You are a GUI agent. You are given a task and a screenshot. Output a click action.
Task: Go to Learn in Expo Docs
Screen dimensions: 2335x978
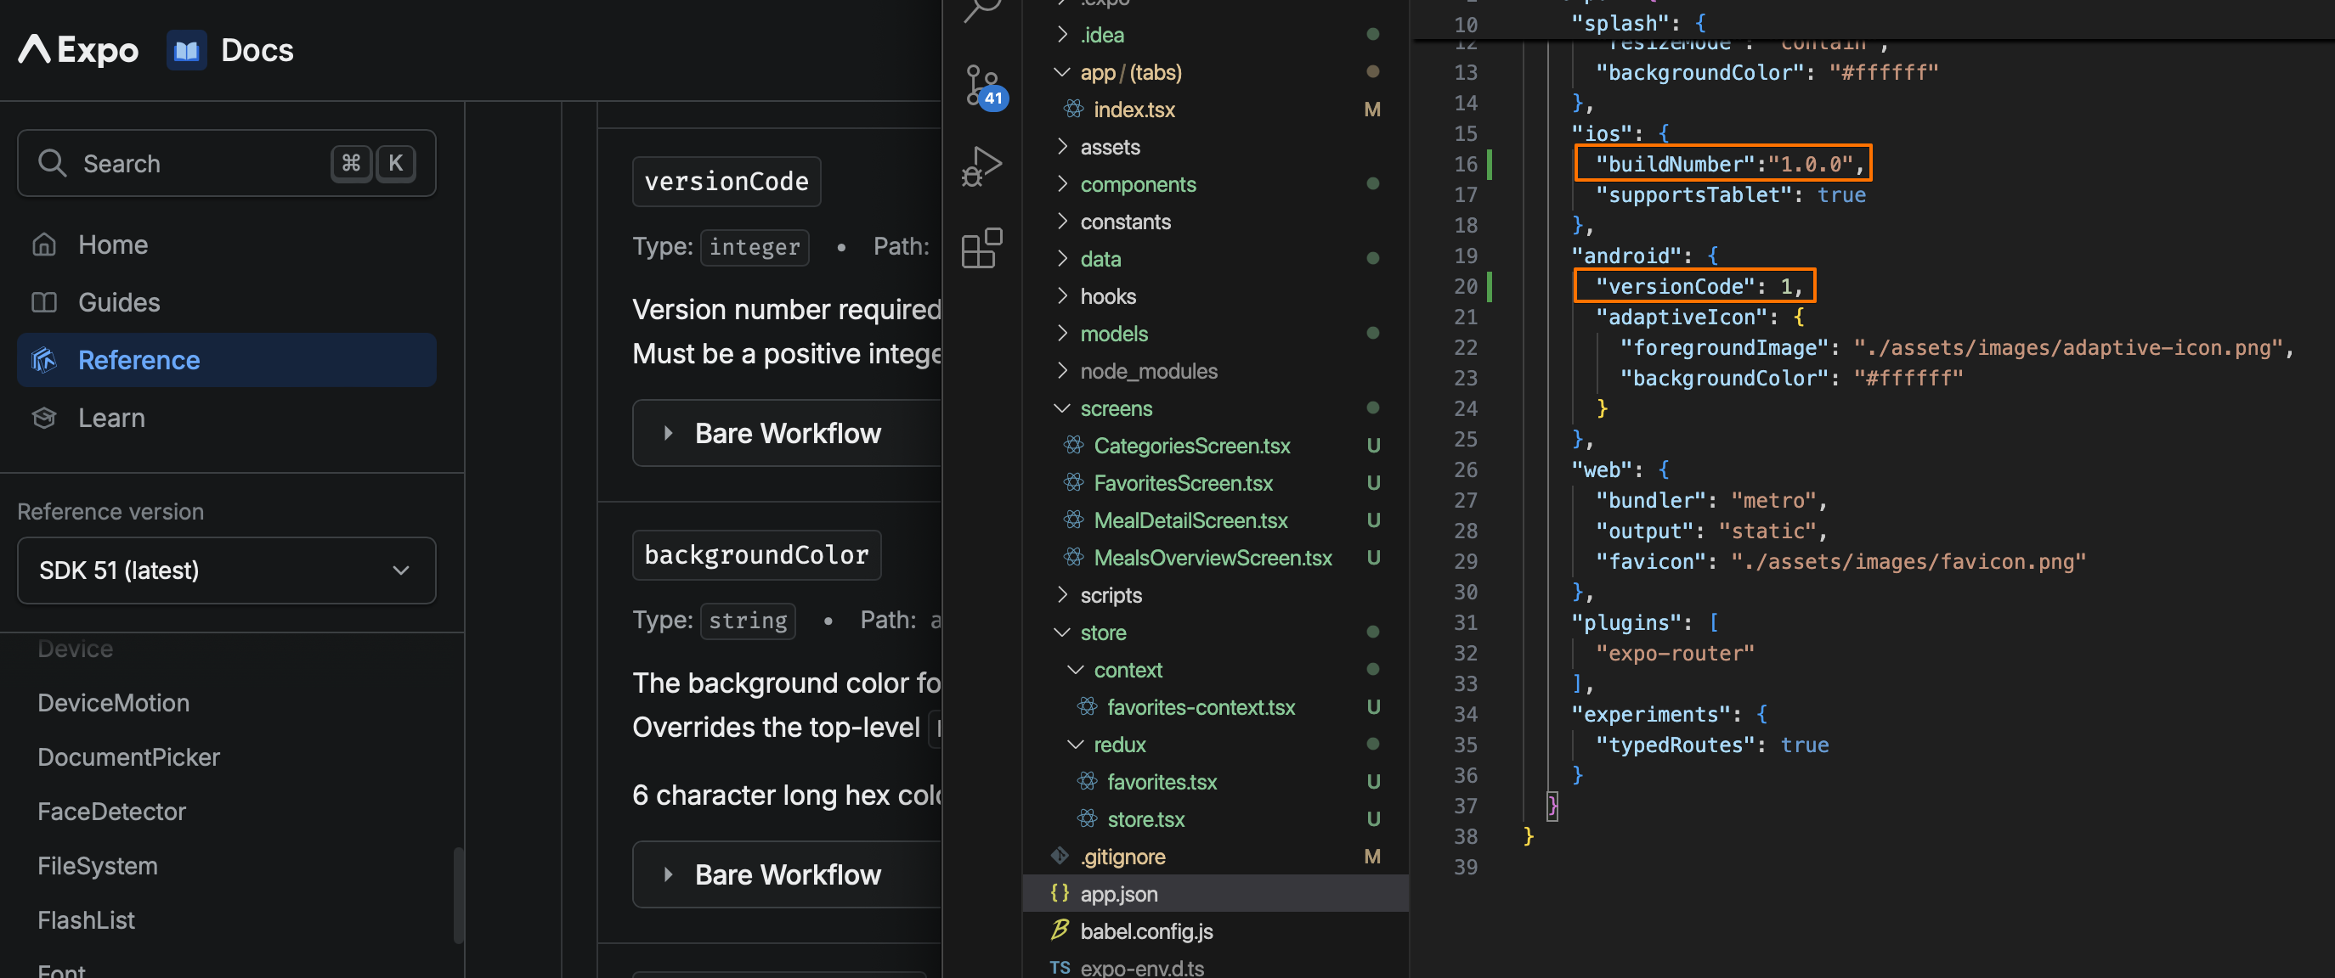(227, 418)
